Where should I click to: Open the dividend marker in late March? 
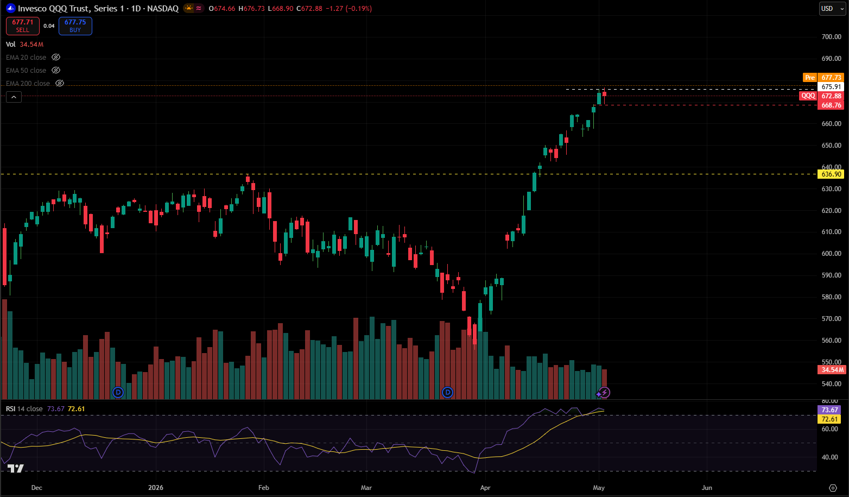tap(447, 392)
